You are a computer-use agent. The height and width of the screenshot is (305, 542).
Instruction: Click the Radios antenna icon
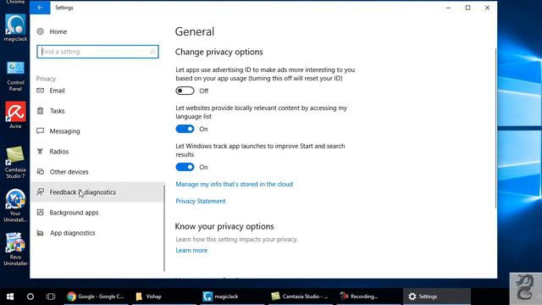pos(41,151)
